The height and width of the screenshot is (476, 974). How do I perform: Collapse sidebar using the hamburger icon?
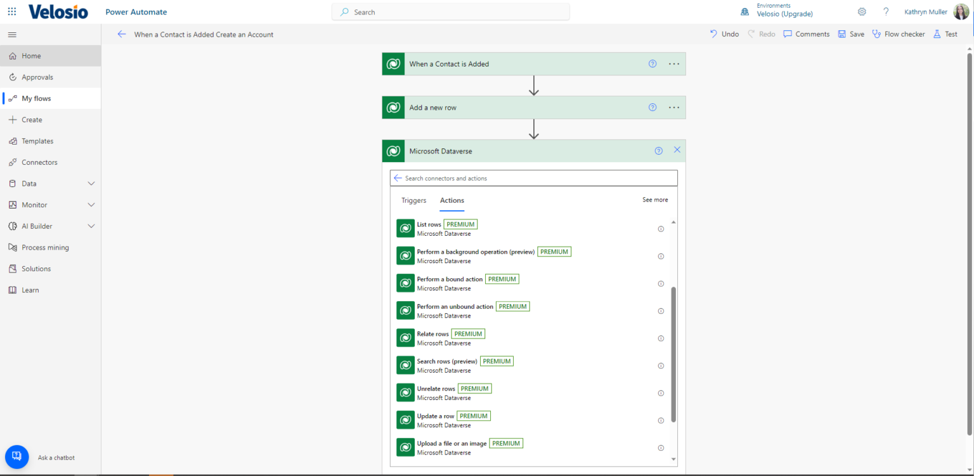[11, 34]
